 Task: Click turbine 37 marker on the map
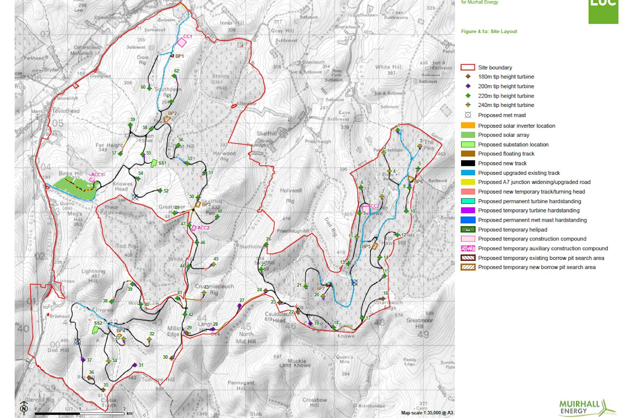coord(83,359)
